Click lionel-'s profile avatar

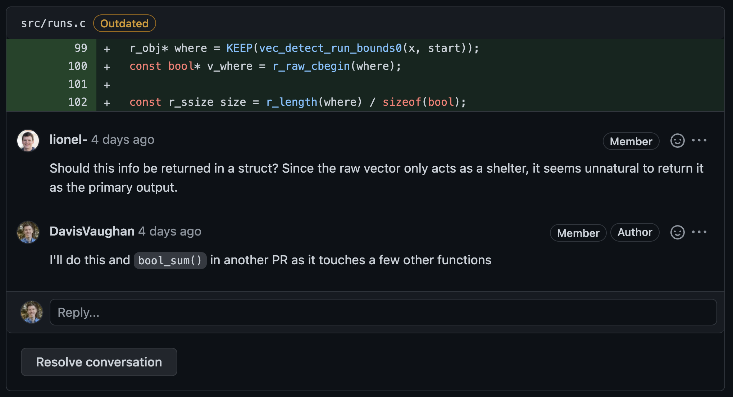pyautogui.click(x=28, y=141)
